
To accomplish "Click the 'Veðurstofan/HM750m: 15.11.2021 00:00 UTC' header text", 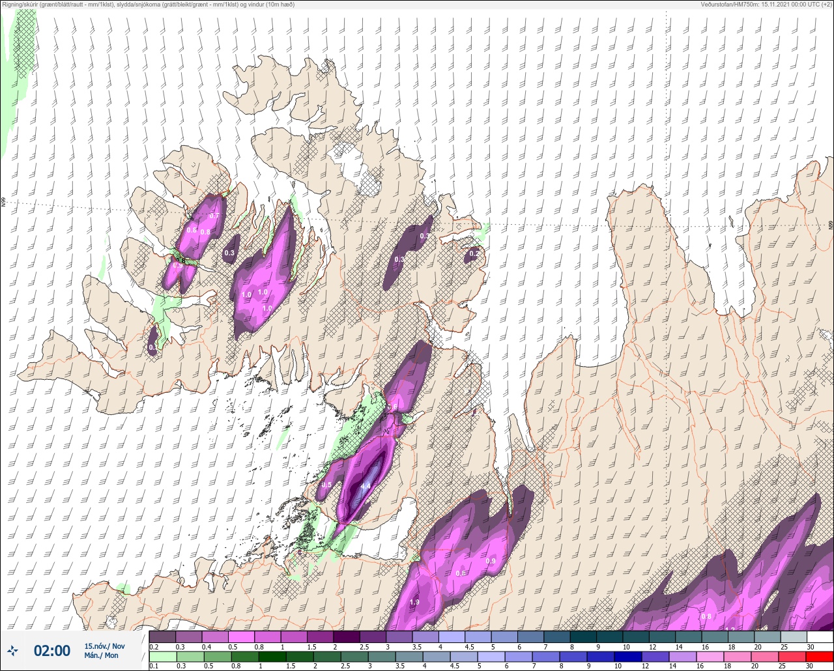I will pyautogui.click(x=767, y=5).
